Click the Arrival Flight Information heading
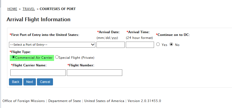Screen dimensions: 232x108 click(x=39, y=19)
